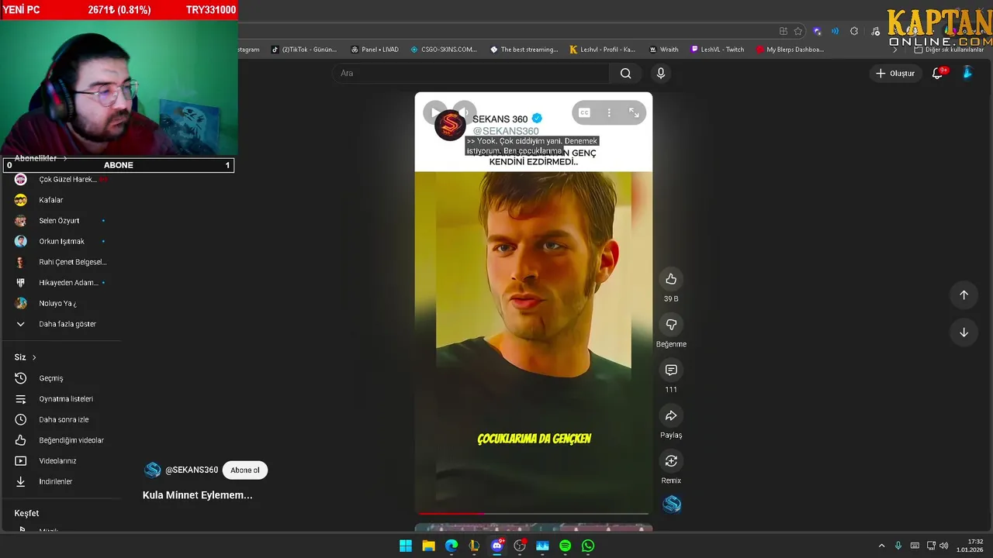Screen dimensions: 993x558
Task: Share the Shorts video (Paylaş)
Action: tap(671, 415)
